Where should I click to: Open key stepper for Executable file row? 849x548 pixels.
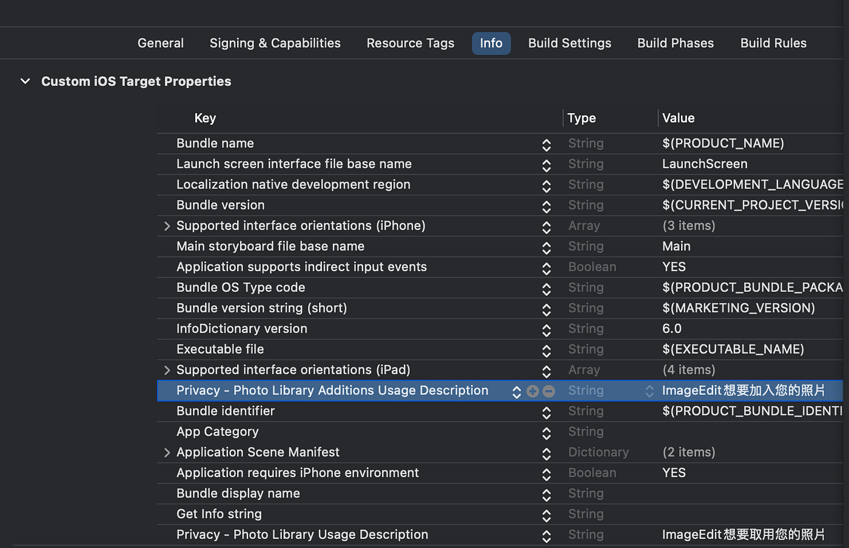546,351
